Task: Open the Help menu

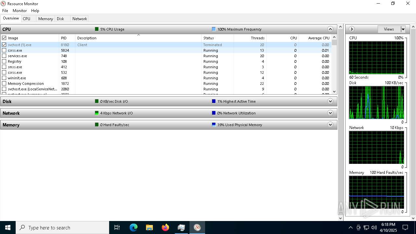Action: pos(35,11)
